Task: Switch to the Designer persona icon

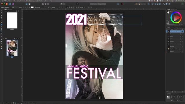Action: point(10,4)
